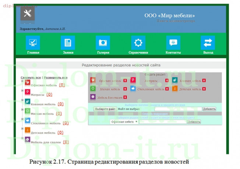Open the Главная monitor icon
Screen dimensions: 240x169
coord(33,43)
